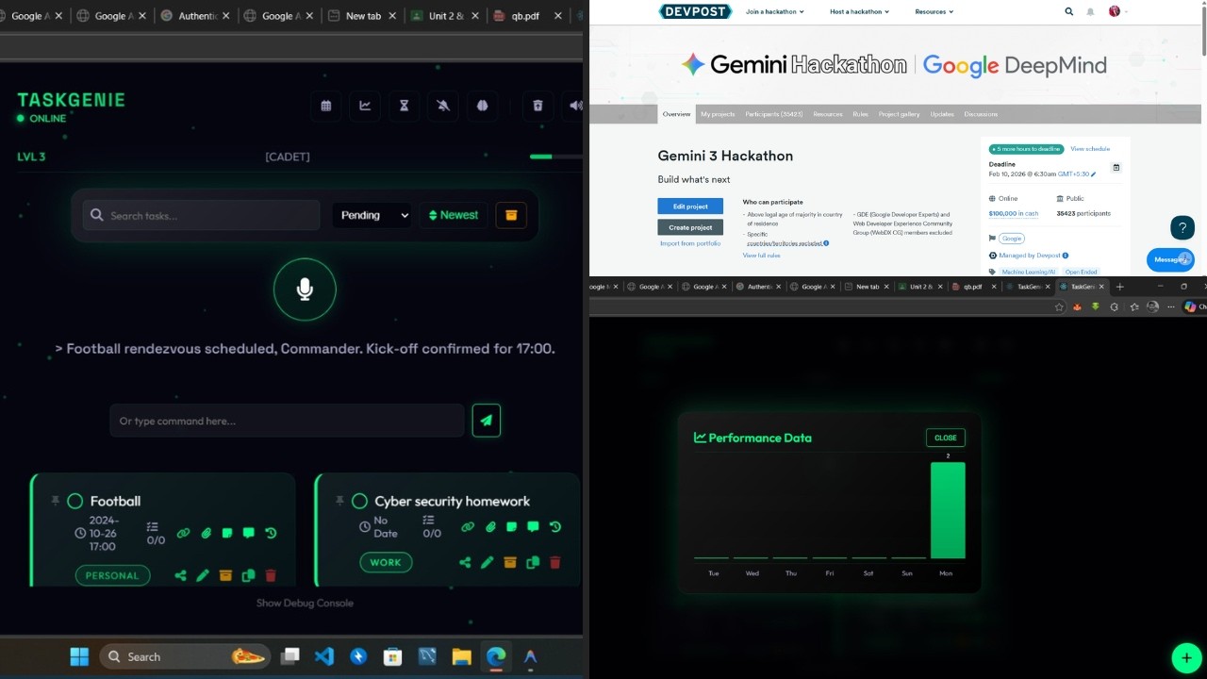The height and width of the screenshot is (679, 1207).
Task: Close the Performance Data panel
Action: 946,438
